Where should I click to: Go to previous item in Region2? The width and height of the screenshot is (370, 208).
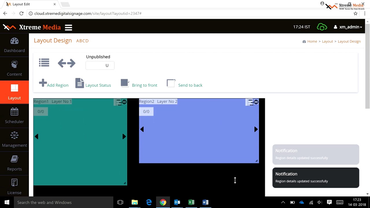pos(142,129)
